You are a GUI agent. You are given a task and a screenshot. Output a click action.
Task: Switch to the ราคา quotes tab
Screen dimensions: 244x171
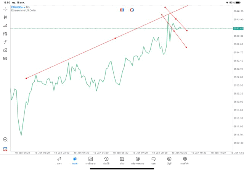tap(59, 160)
